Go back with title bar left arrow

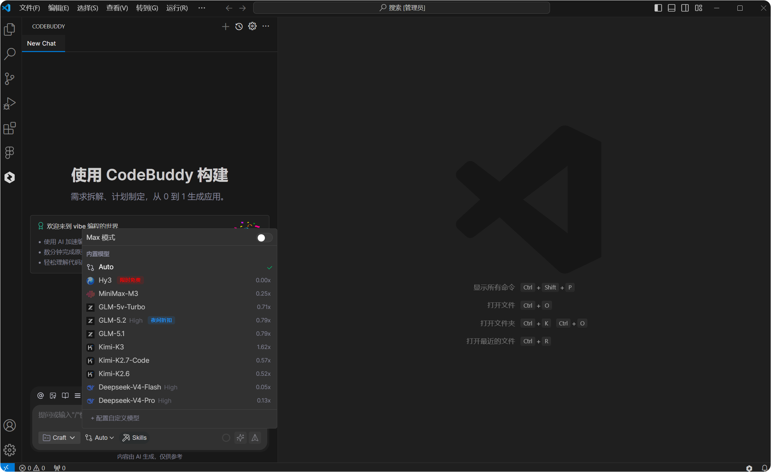(x=229, y=8)
